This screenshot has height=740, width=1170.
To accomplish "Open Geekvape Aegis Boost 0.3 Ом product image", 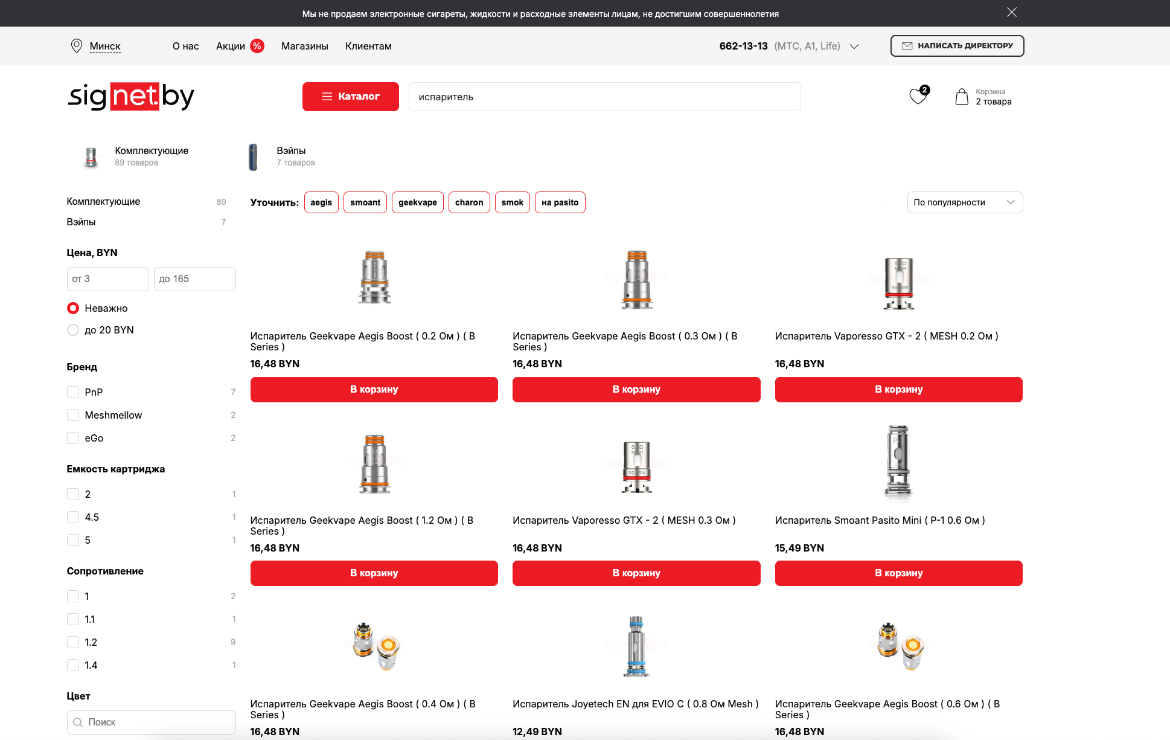I will [637, 279].
